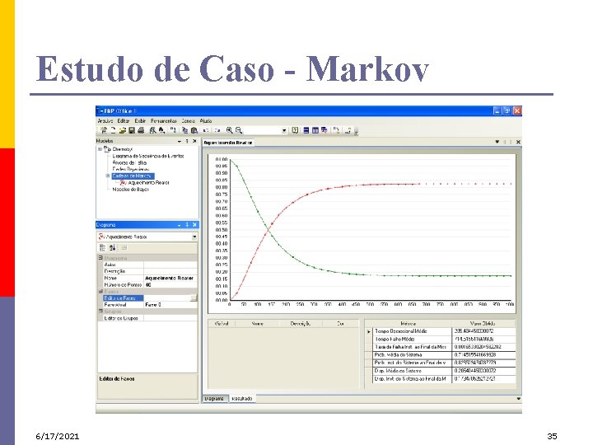Click the ellipsis button in Editor de Fases row
Screen dimensions: 593x445
point(194,298)
